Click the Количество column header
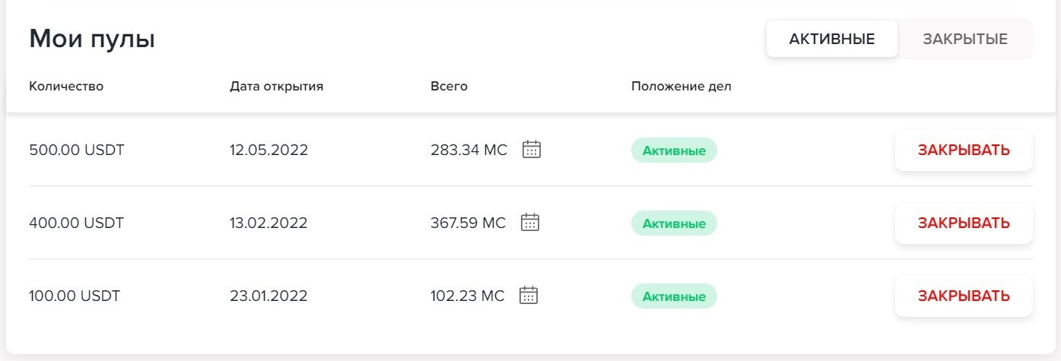 coord(66,86)
